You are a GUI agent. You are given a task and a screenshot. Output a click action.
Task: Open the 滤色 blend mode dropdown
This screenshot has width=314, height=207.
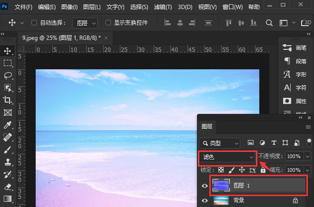coord(227,156)
